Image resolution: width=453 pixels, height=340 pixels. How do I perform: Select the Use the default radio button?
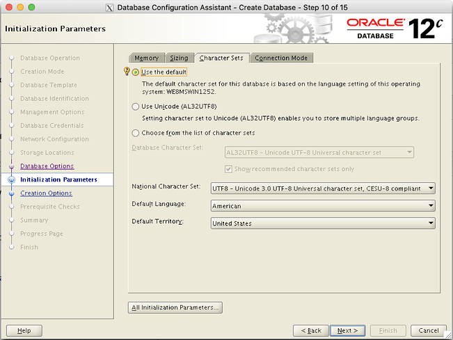click(135, 72)
